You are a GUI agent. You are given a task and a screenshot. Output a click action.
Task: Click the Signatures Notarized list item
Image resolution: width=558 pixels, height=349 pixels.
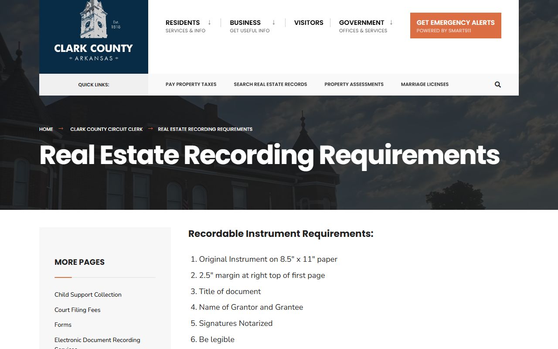(236, 323)
